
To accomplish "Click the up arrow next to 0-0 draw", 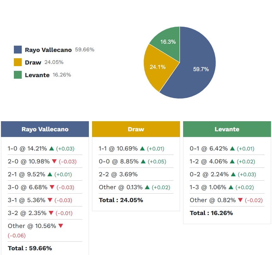I will pos(143,161).
